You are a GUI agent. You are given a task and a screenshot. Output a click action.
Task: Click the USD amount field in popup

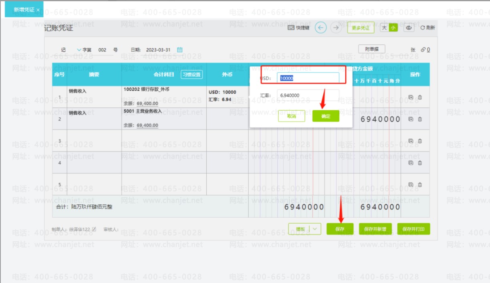click(308, 78)
